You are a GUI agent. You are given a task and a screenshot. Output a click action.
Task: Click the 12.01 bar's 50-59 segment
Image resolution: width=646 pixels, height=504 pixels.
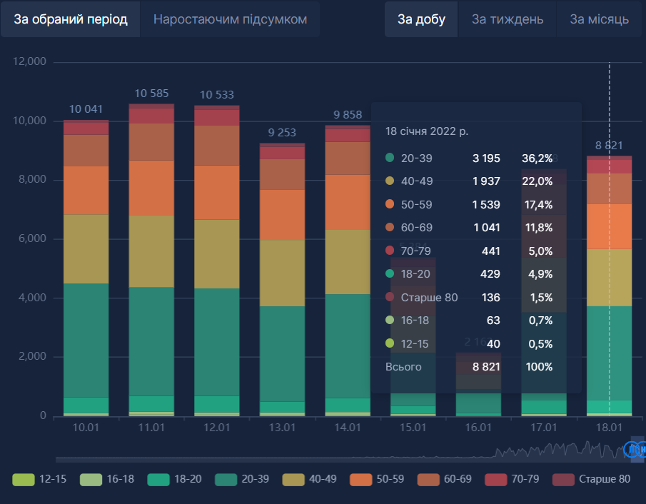[x=217, y=192]
